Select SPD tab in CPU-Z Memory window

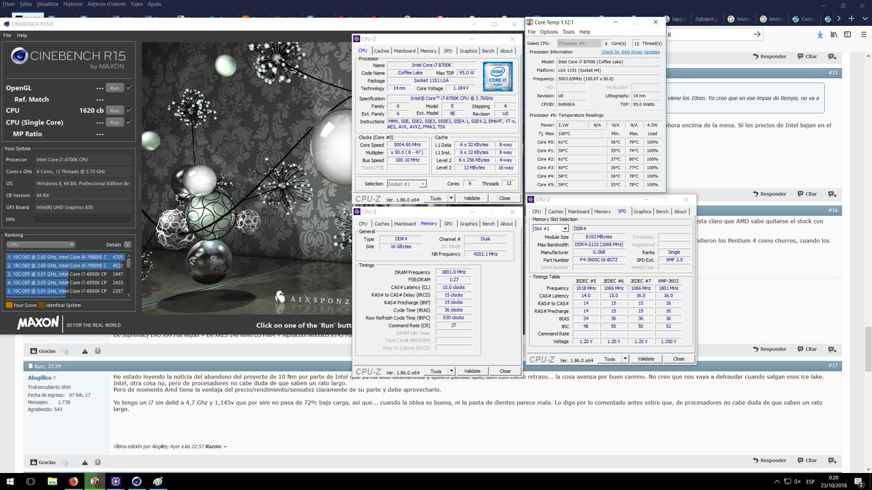pos(448,224)
